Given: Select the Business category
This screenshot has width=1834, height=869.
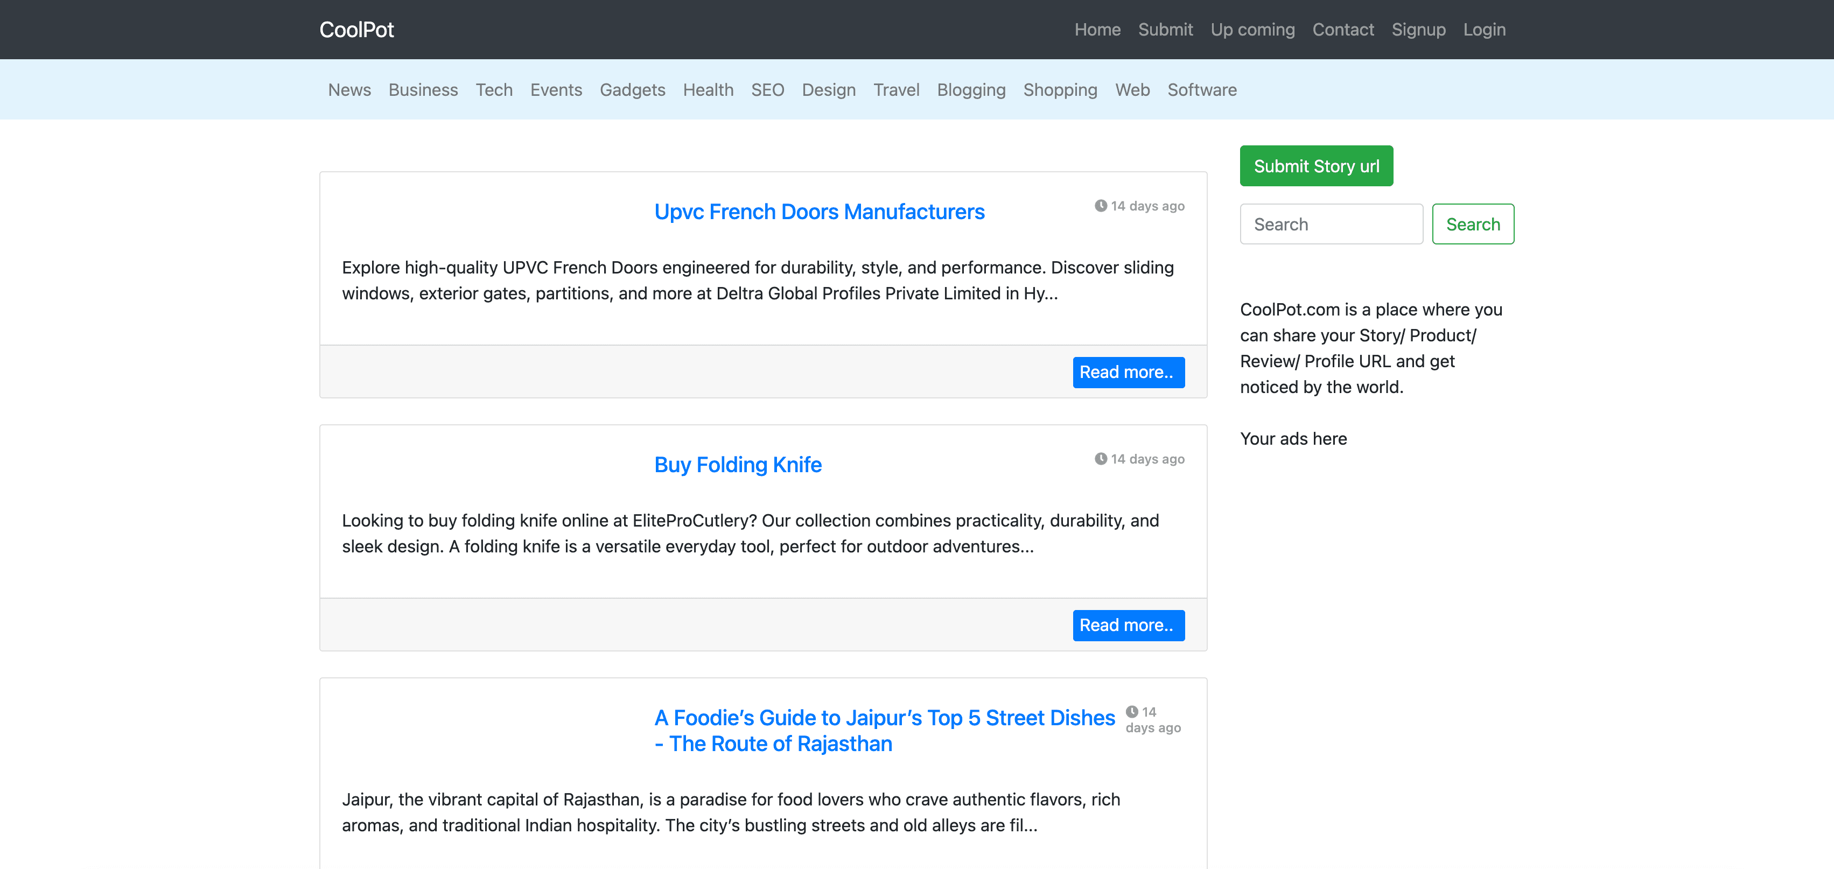Looking at the screenshot, I should point(423,90).
